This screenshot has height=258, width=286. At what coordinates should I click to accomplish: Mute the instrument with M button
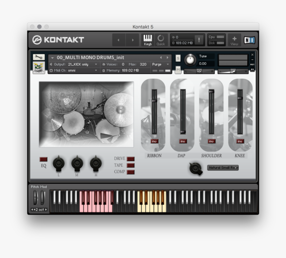coord(178,69)
